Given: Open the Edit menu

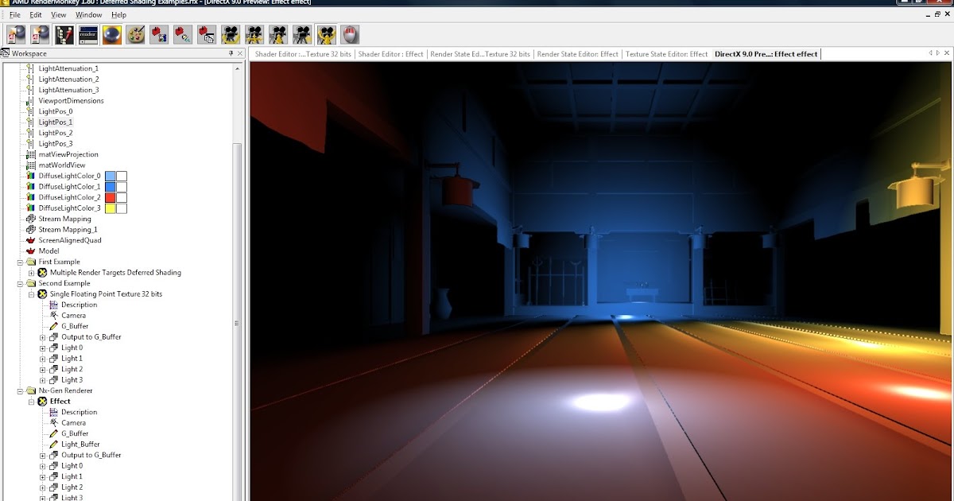Looking at the screenshot, I should click(36, 14).
